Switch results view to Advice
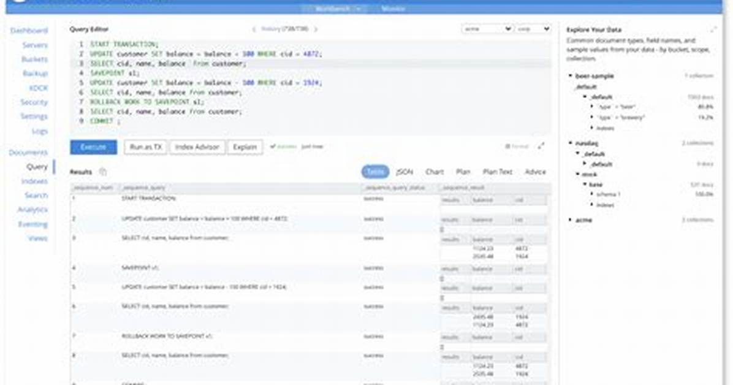The width and height of the screenshot is (733, 385). pos(535,172)
